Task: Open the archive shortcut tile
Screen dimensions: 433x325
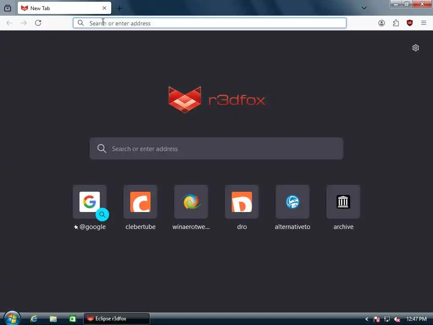Action: [x=343, y=202]
